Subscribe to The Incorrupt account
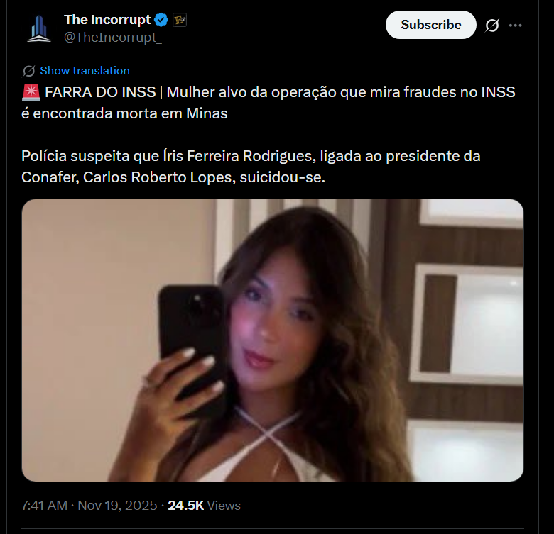Screen dimensions: 554x534 [430, 25]
